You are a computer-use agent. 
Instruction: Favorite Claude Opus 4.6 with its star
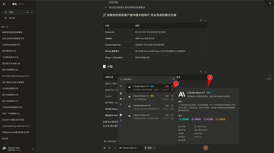[172, 96]
